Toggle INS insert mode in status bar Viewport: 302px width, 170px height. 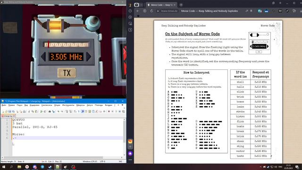point(120,161)
